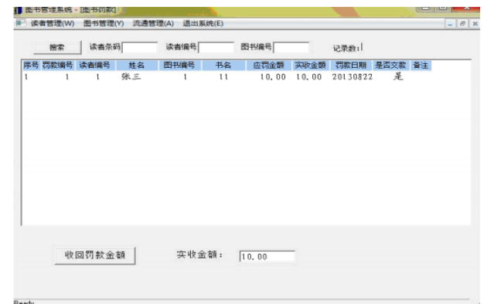Click the 书名 column header
504x304 pixels.
(x=223, y=66)
